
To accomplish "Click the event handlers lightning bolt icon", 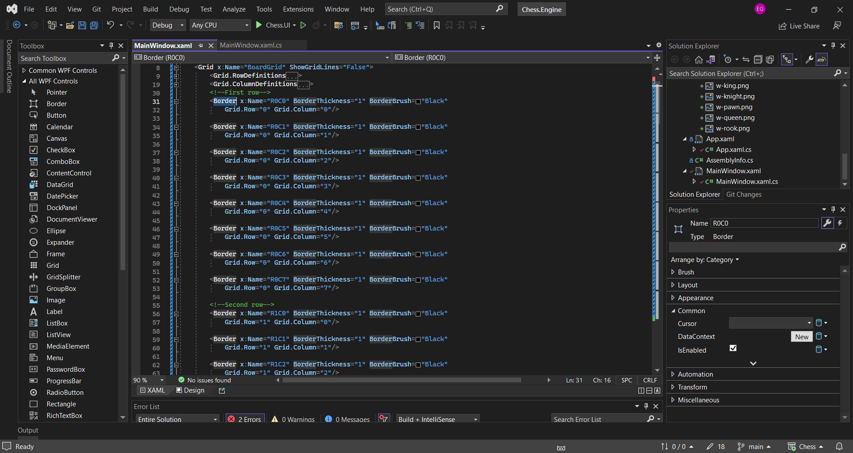I will [x=840, y=223].
